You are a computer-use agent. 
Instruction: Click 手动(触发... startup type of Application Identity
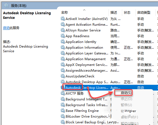145,42
